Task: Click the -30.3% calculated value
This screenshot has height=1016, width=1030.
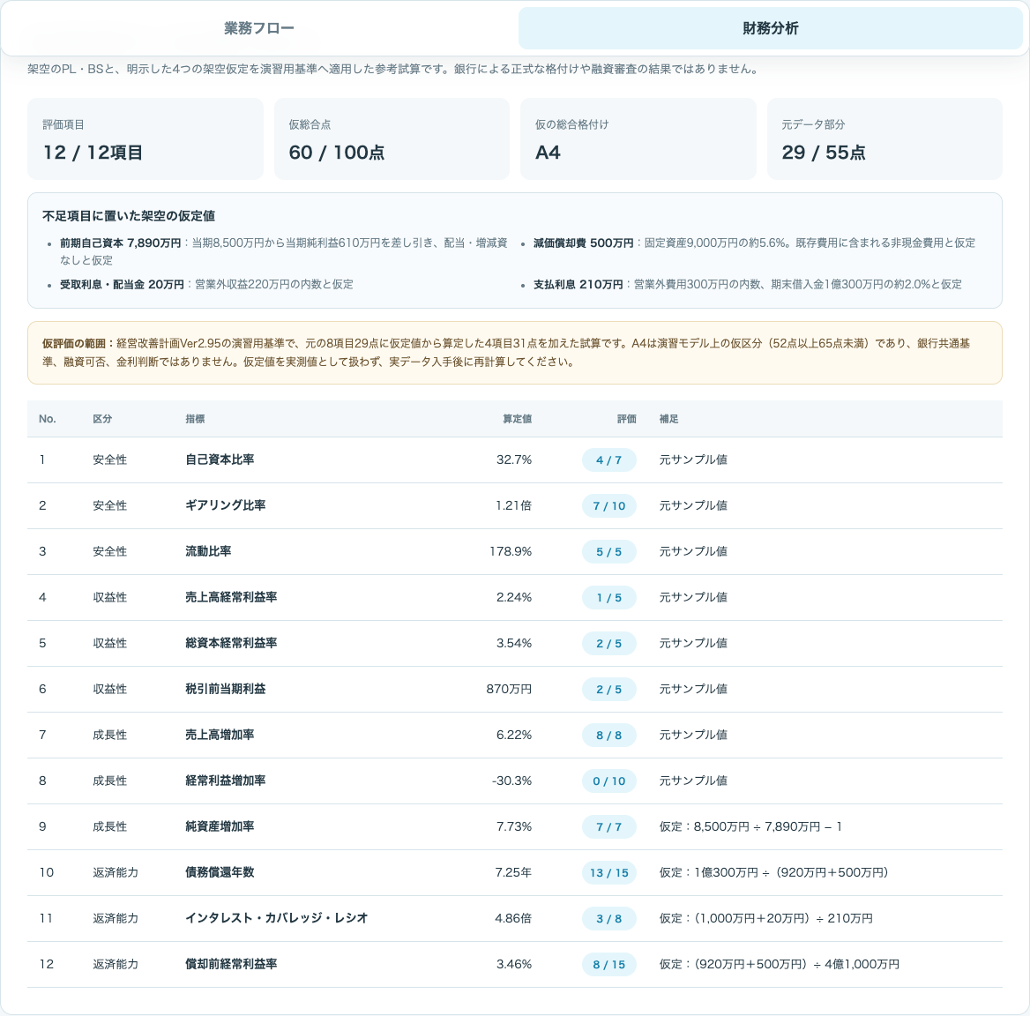Action: point(511,781)
